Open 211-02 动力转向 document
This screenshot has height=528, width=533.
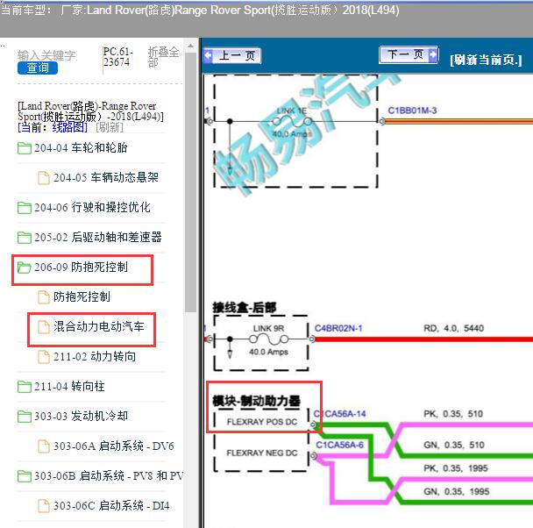pyautogui.click(x=95, y=357)
